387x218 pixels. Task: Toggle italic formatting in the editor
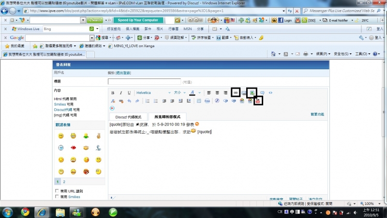[x=121, y=93]
